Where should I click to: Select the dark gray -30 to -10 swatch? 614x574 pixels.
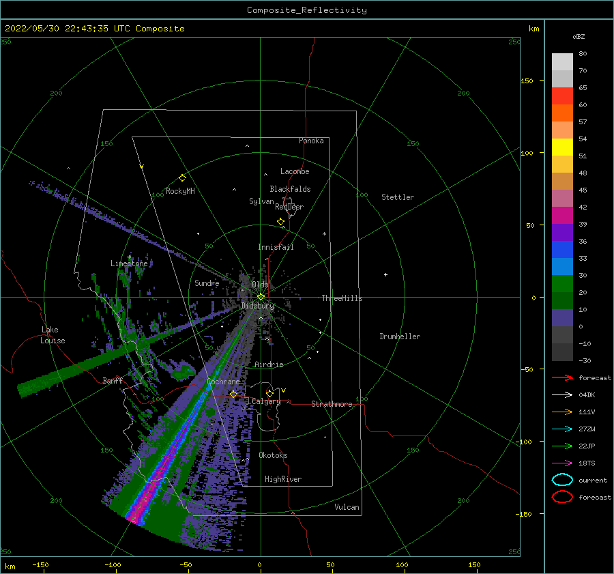(x=562, y=352)
